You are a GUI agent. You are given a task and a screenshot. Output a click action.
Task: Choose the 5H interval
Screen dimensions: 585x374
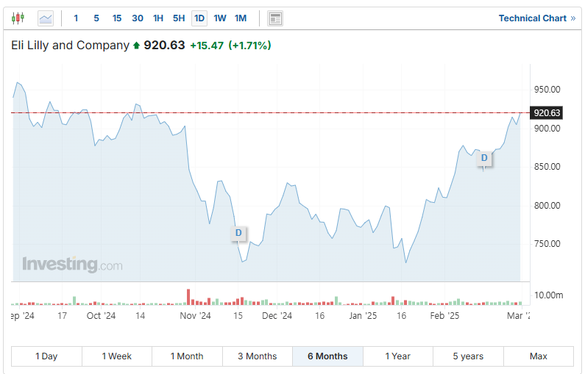click(179, 18)
